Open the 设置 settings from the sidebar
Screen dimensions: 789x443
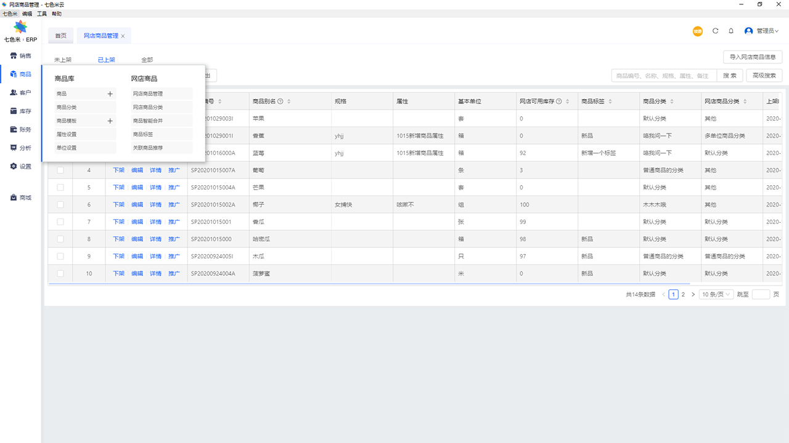[x=20, y=166]
